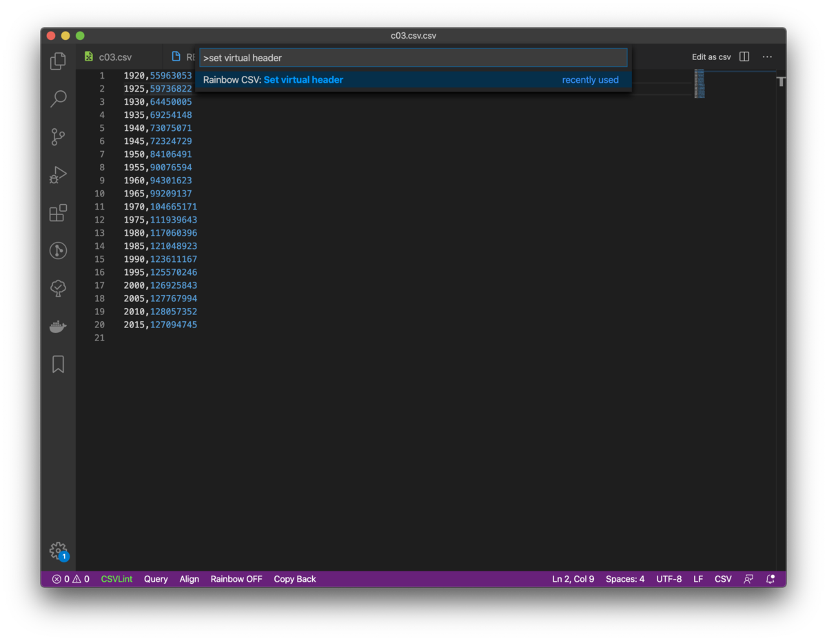Click Align in the status bar
Screen dimensions: 827x641
click(x=189, y=579)
